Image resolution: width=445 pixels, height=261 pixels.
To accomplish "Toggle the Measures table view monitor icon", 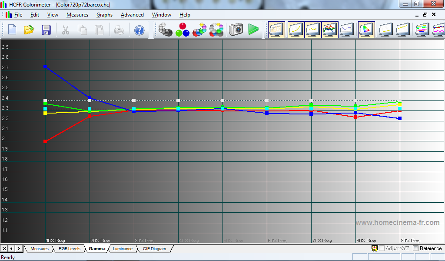I will pyautogui.click(x=276, y=30).
